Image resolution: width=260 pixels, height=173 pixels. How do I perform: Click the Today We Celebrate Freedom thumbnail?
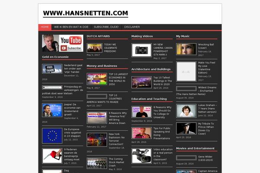(94, 48)
